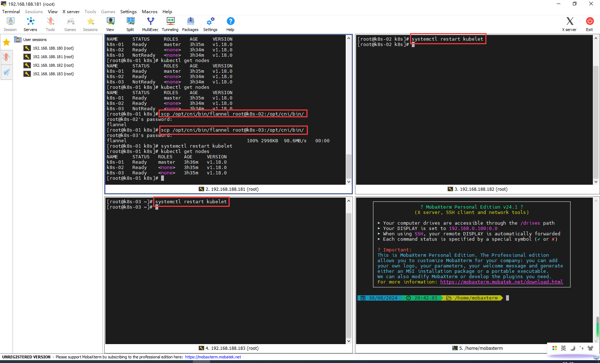Click the IME language indicator in system tray

point(564,348)
